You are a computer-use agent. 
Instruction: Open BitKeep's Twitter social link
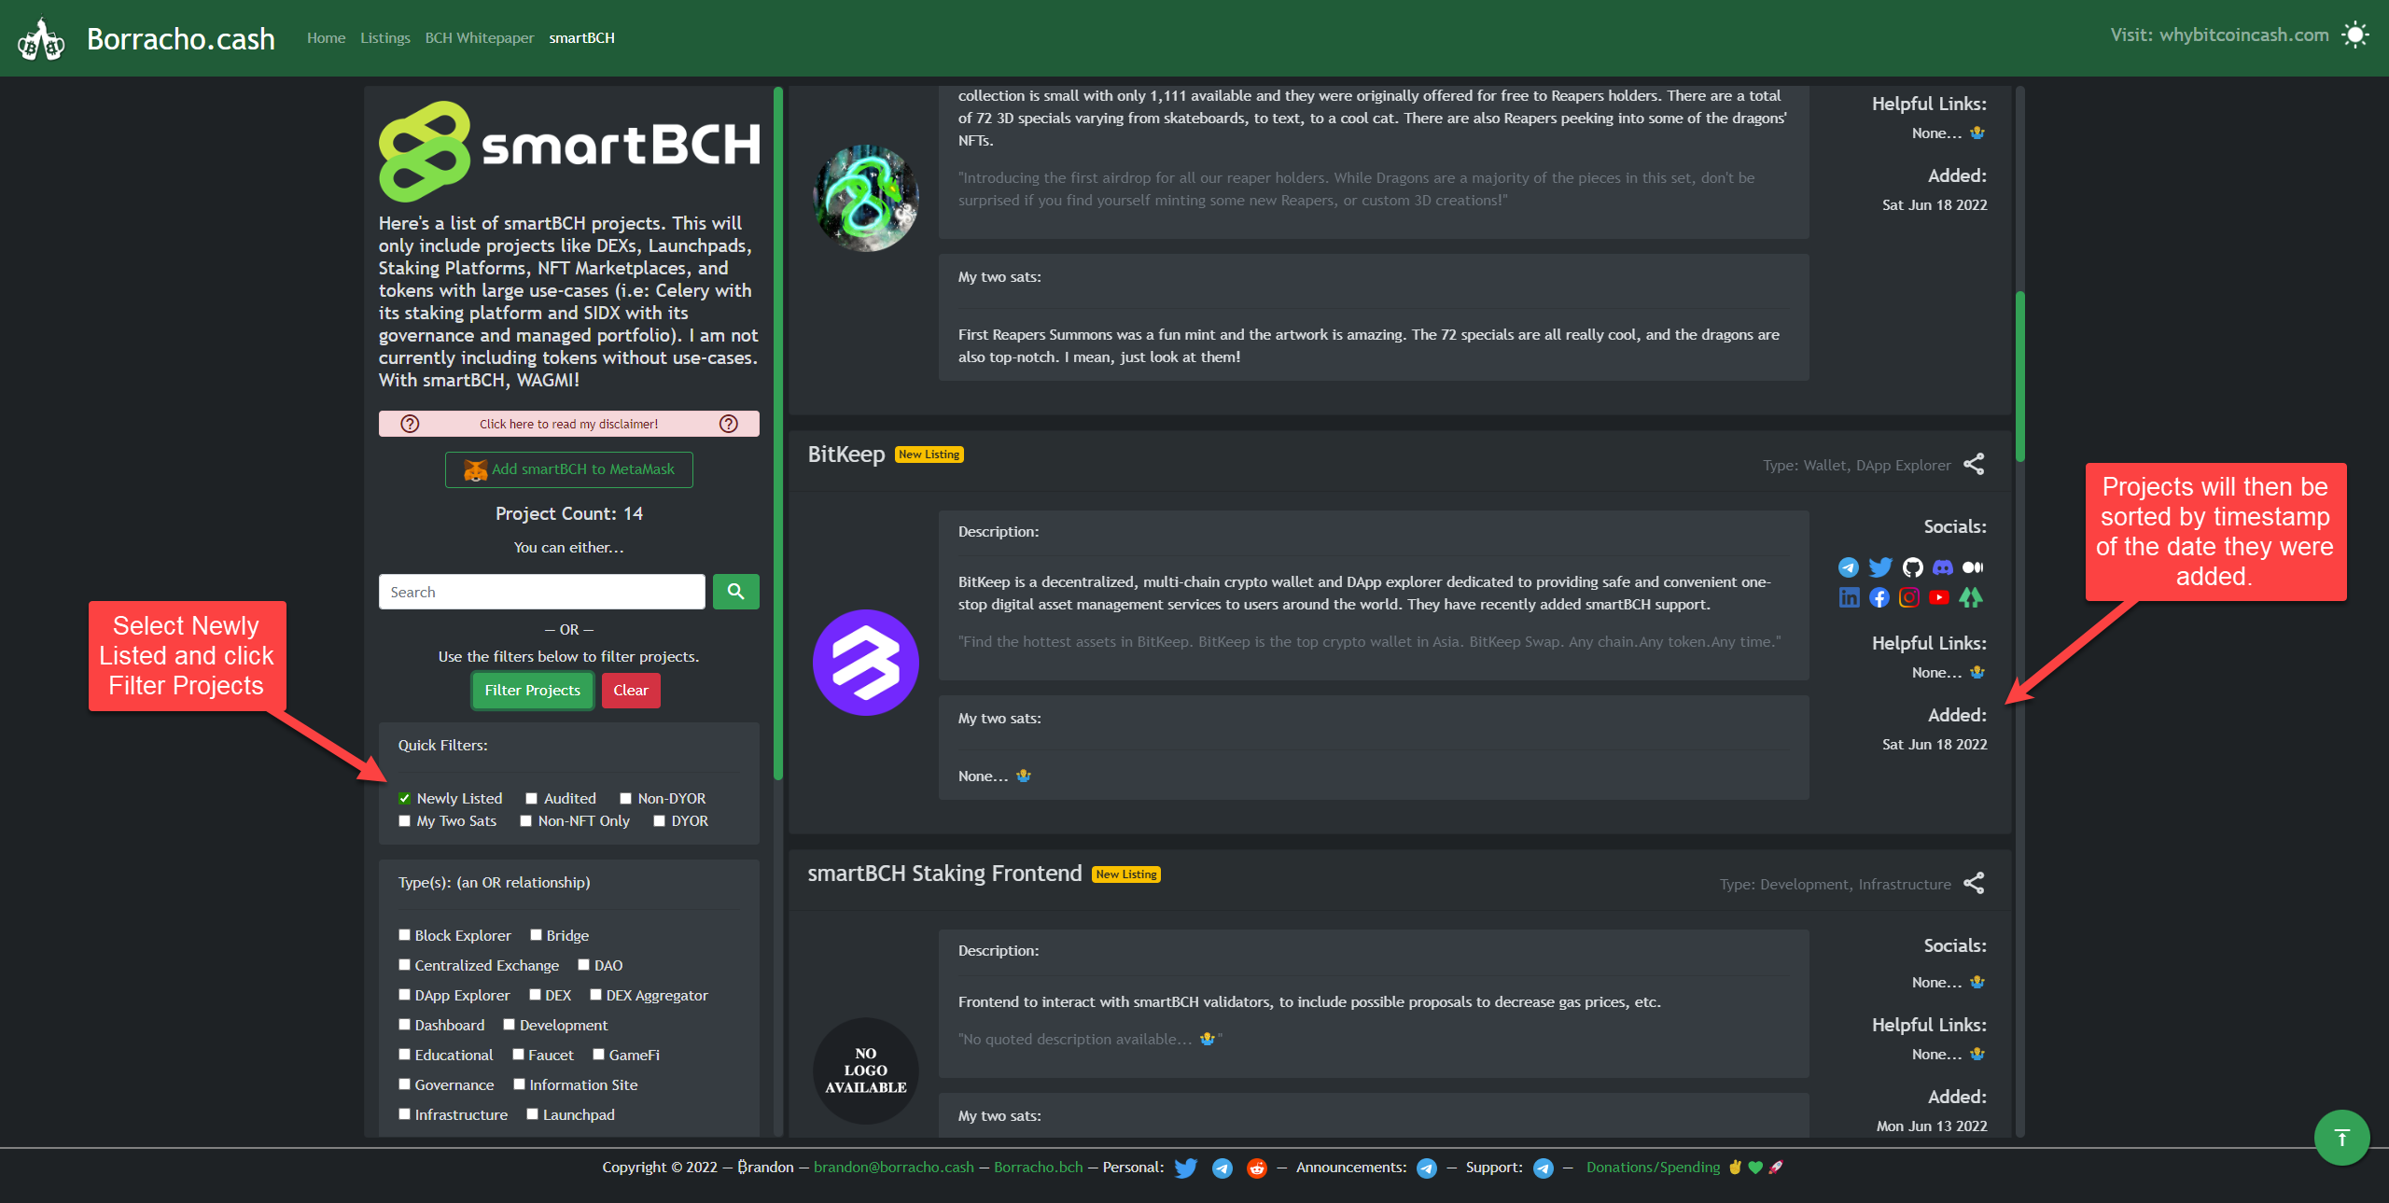(1880, 567)
